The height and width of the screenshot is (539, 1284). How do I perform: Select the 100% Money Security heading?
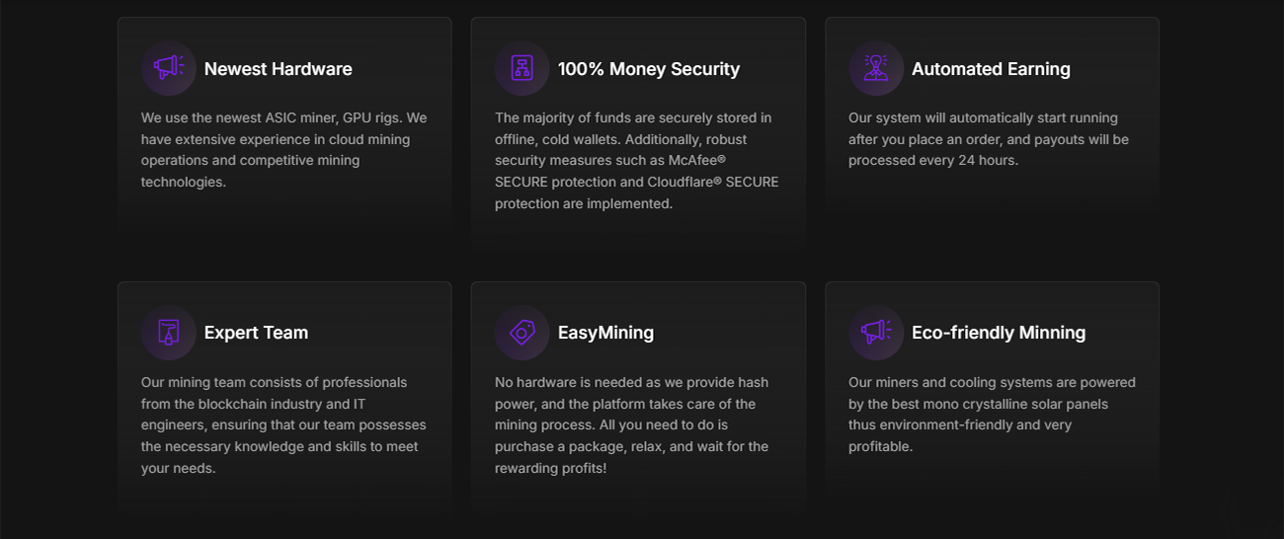click(649, 69)
